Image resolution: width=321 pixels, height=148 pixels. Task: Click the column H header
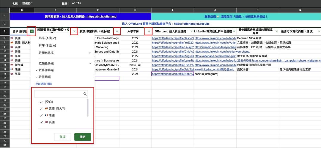[x=135, y=10]
